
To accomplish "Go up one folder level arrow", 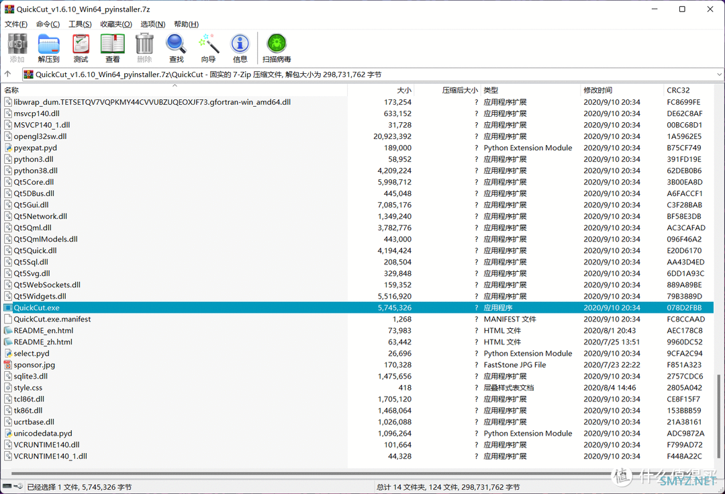I will [8, 74].
